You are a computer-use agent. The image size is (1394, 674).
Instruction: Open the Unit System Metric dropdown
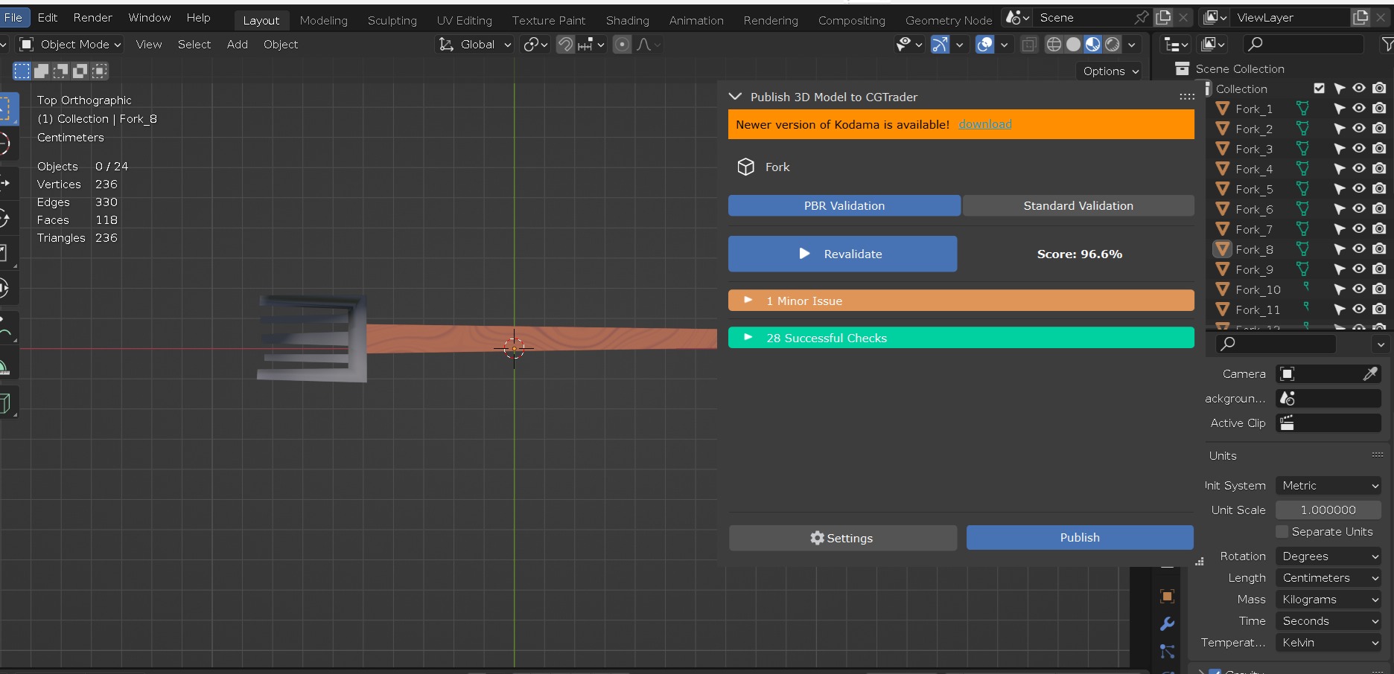click(x=1329, y=486)
